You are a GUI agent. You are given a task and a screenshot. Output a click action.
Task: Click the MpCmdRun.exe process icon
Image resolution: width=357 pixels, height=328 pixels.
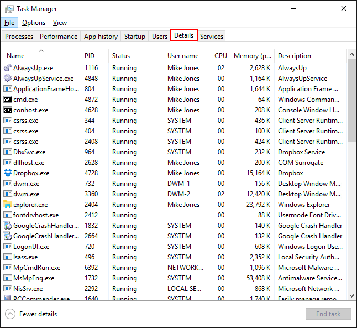(x=8, y=267)
